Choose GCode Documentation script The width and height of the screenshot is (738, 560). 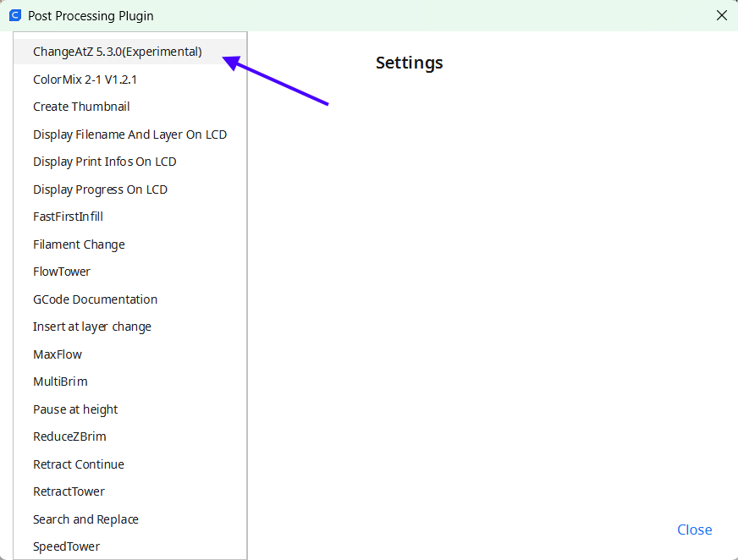129,299
